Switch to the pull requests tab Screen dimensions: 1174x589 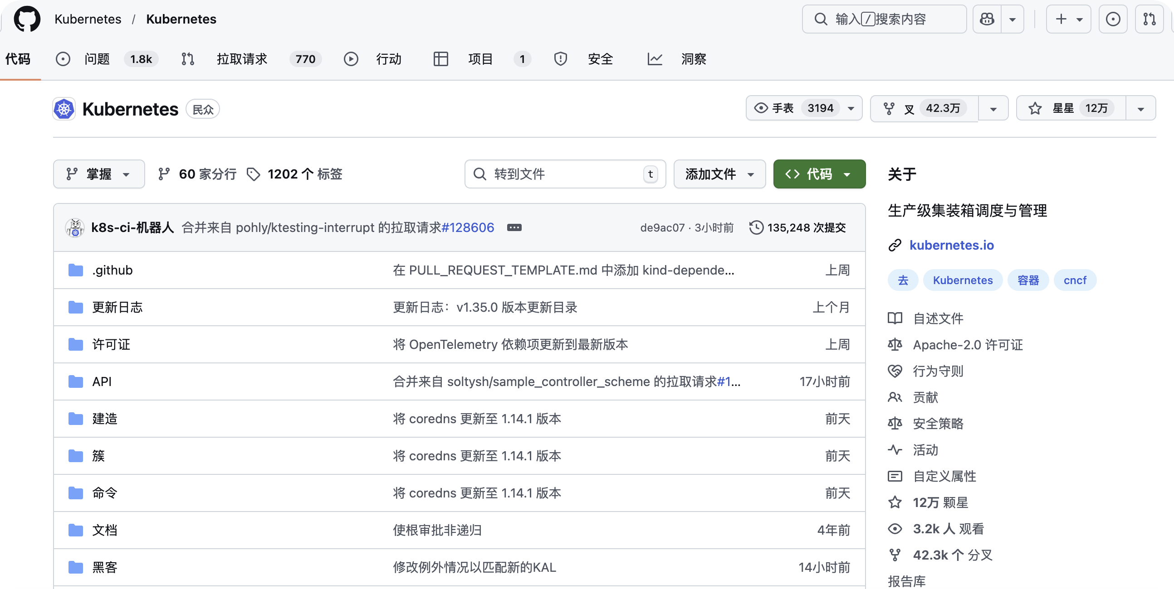[x=241, y=59]
